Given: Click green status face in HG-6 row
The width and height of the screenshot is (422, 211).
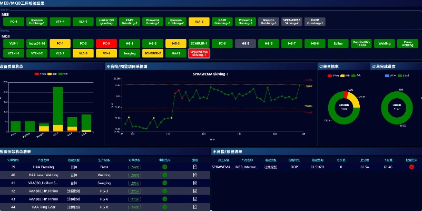Looking at the screenshot, I should 164,199.
